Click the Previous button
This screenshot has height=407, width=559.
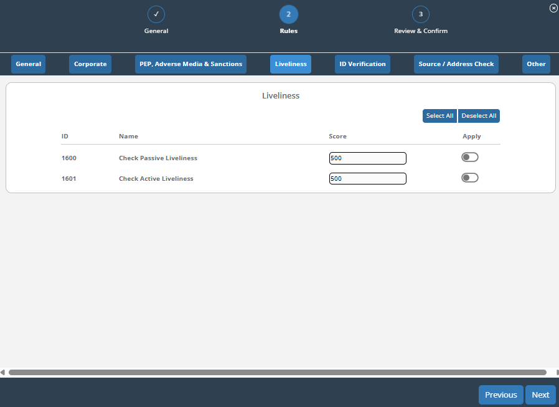point(500,395)
